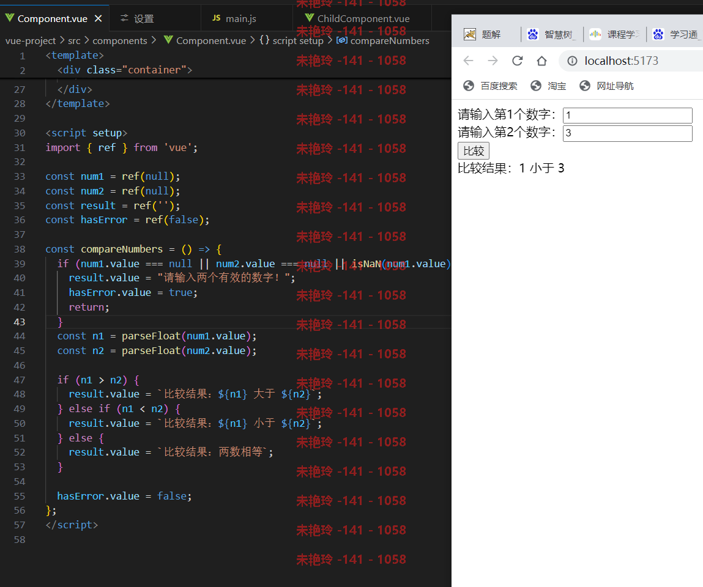Focus the second number input field
703x587 pixels.
pos(627,133)
